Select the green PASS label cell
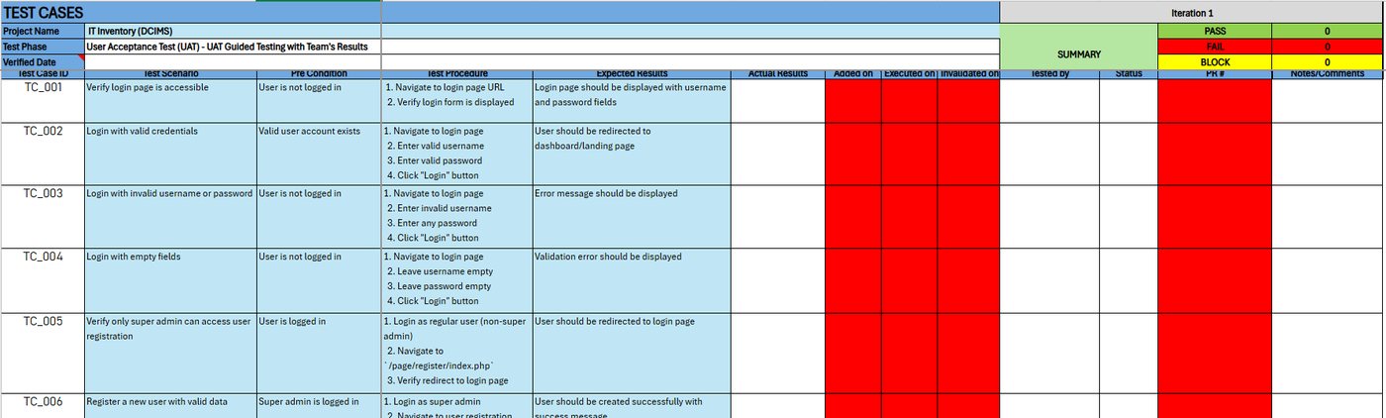This screenshot has height=418, width=1386. pyautogui.click(x=1214, y=31)
